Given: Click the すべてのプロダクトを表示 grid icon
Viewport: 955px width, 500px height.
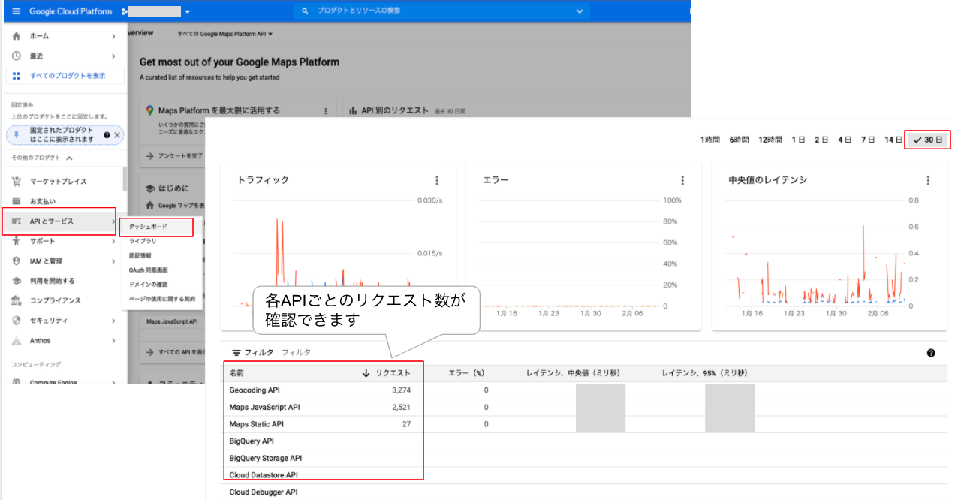Looking at the screenshot, I should [17, 76].
